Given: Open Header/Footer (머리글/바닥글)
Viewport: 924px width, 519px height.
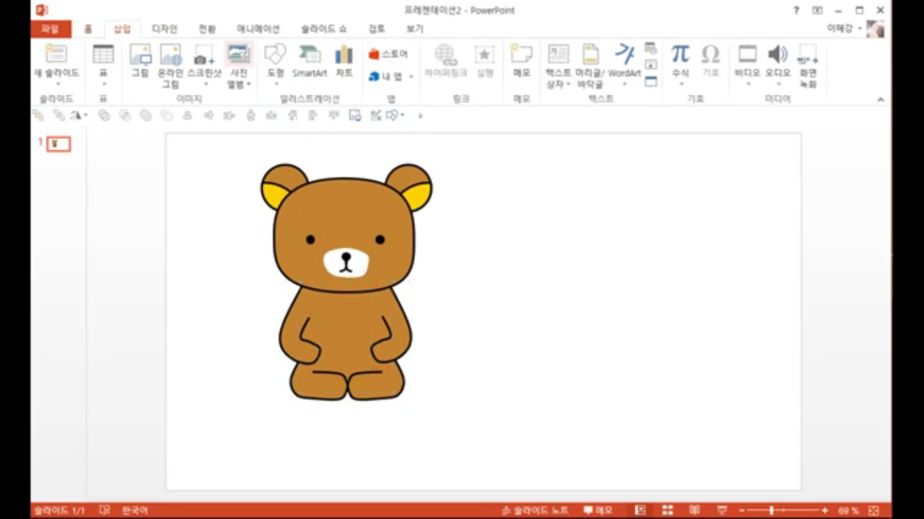Looking at the screenshot, I should pos(590,65).
